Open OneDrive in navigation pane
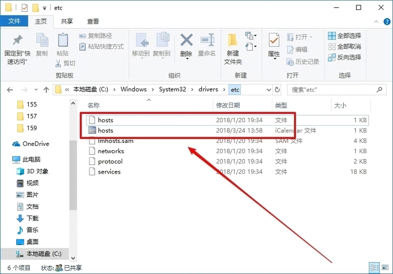The width and height of the screenshot is (393, 274). tap(31, 144)
